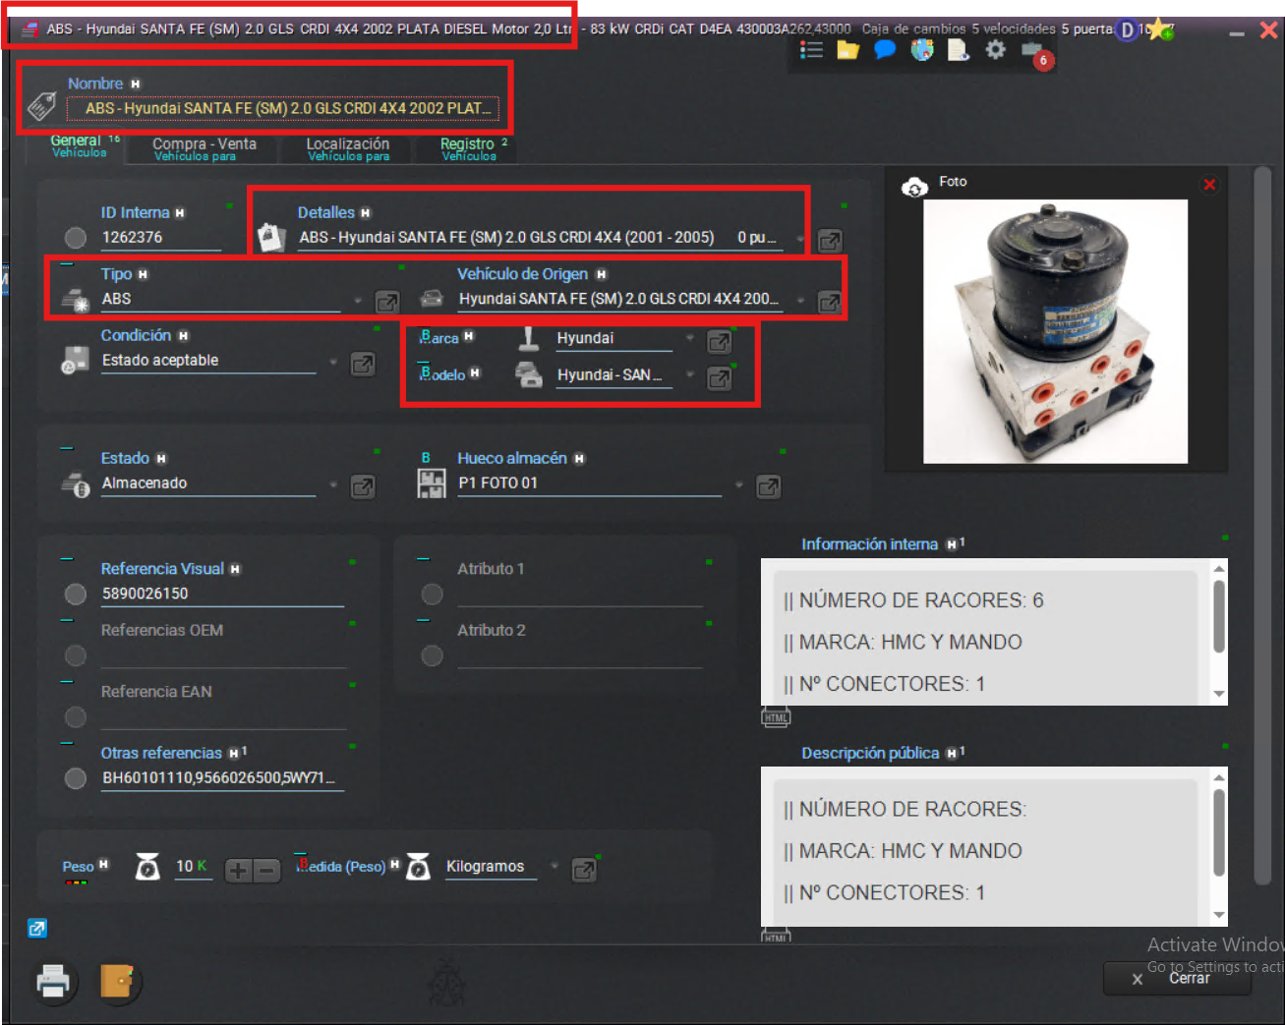Click the printer icon at bottom left
This screenshot has width=1285, height=1025.
click(54, 982)
